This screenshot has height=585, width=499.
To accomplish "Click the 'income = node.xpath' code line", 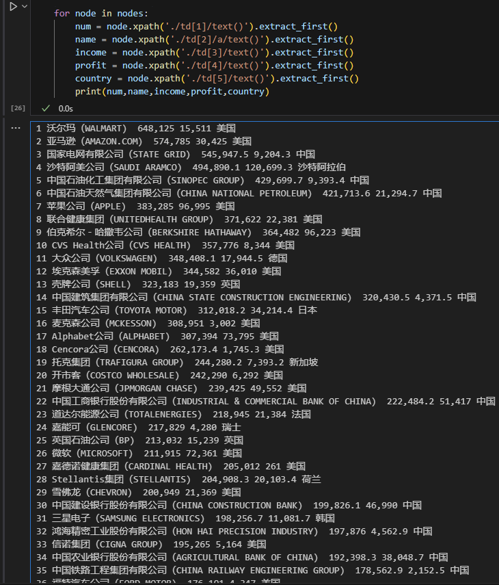I will (214, 53).
